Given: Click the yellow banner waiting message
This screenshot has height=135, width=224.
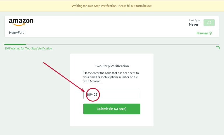Looking at the screenshot, I should 112,6.
